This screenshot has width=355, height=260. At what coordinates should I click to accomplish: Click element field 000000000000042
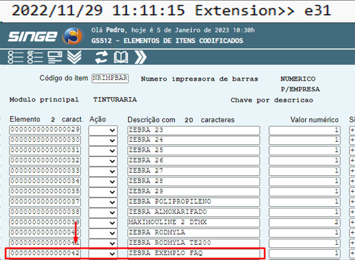click(45, 253)
